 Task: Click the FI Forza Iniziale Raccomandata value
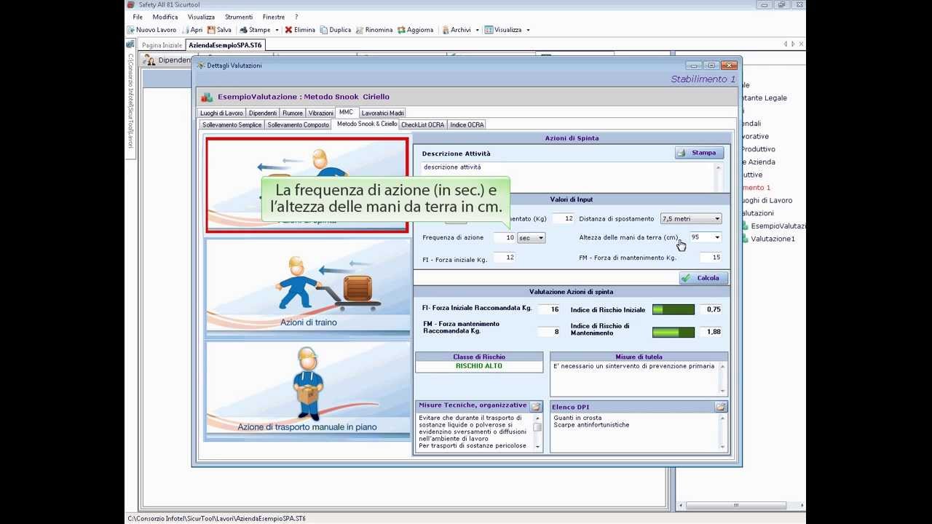pyautogui.click(x=548, y=309)
